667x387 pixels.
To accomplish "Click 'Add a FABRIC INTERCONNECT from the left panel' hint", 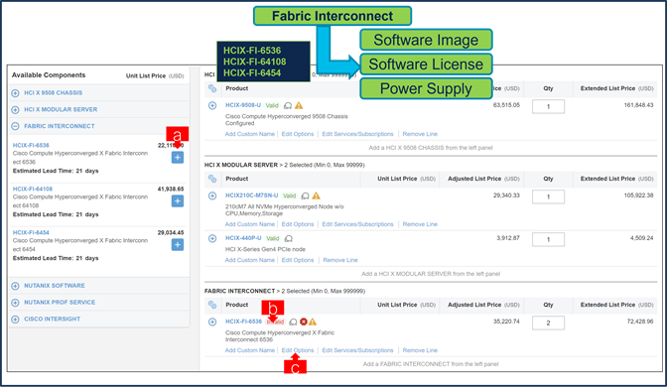I will tap(431, 364).
